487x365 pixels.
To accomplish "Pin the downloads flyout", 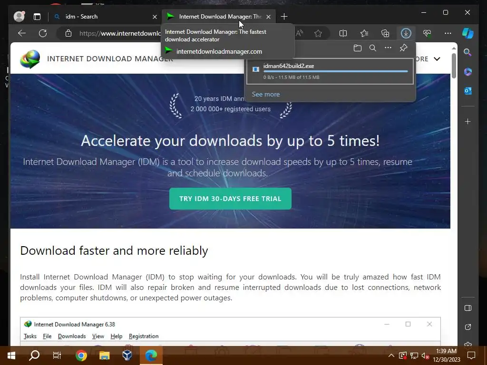I will 403,48.
